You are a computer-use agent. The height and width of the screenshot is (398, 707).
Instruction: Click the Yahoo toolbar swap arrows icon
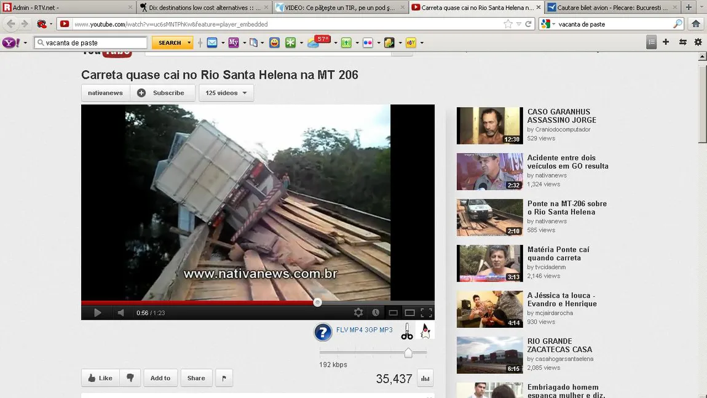pyautogui.click(x=682, y=42)
